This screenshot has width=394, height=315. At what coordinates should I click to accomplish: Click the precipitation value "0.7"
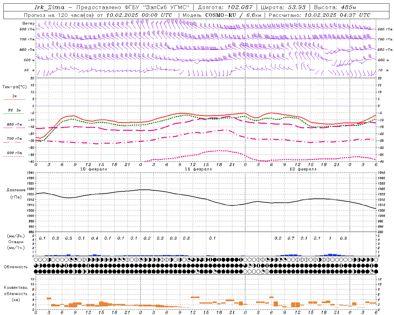pyautogui.click(x=291, y=238)
